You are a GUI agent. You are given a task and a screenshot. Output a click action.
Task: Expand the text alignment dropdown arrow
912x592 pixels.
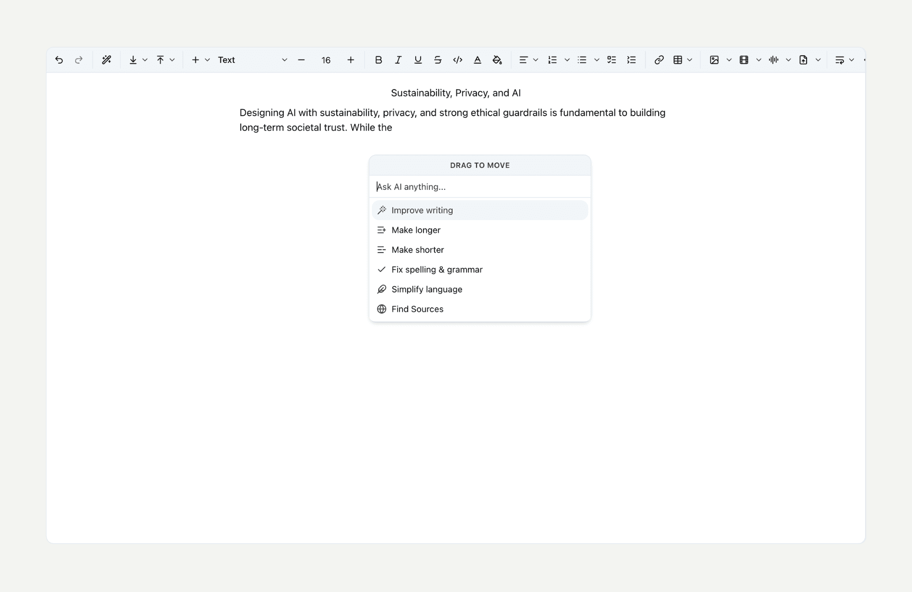[x=536, y=60]
